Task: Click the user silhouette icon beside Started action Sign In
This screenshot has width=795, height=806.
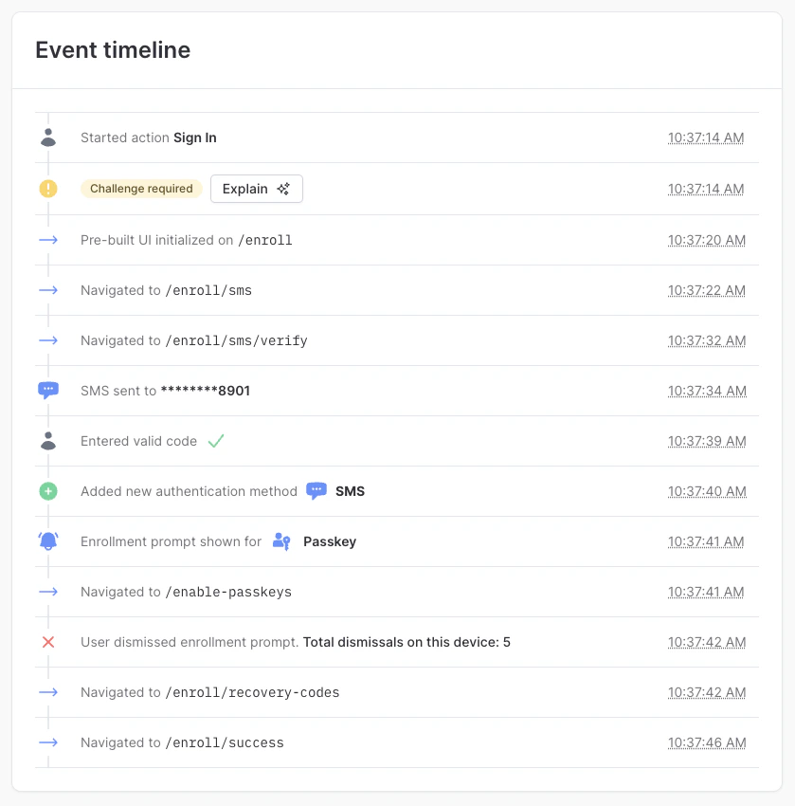Action: (x=48, y=137)
